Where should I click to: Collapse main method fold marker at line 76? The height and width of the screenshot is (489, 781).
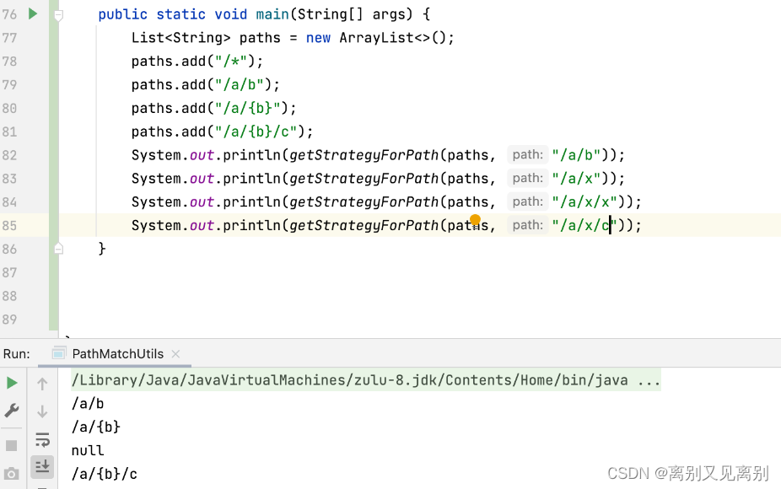click(x=58, y=15)
